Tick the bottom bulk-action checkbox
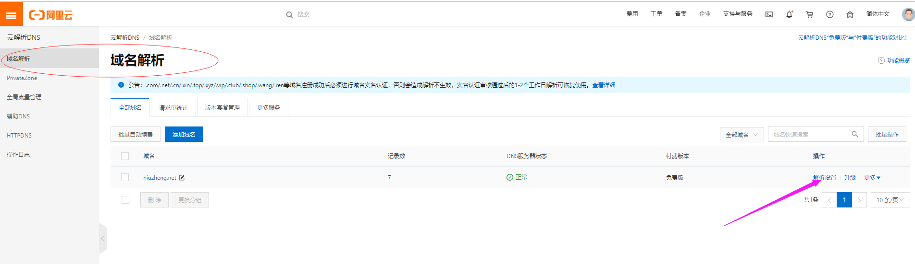Screen dimensions: 915x264 tap(125, 200)
